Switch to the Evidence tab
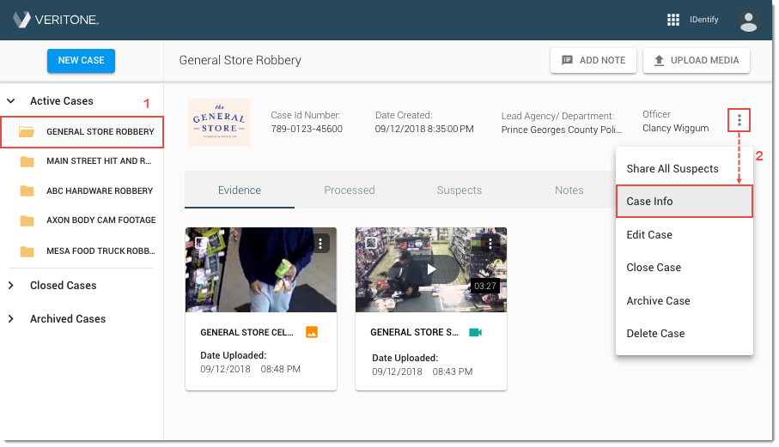The width and height of the screenshot is (779, 447). click(240, 190)
